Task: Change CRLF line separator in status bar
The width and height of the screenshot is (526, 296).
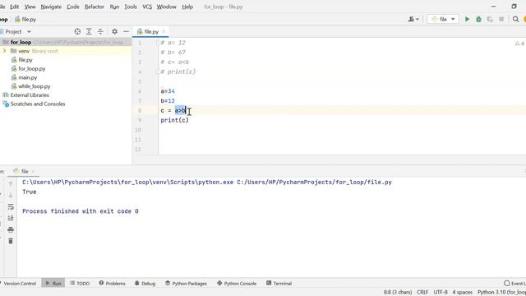Action: [x=422, y=292]
